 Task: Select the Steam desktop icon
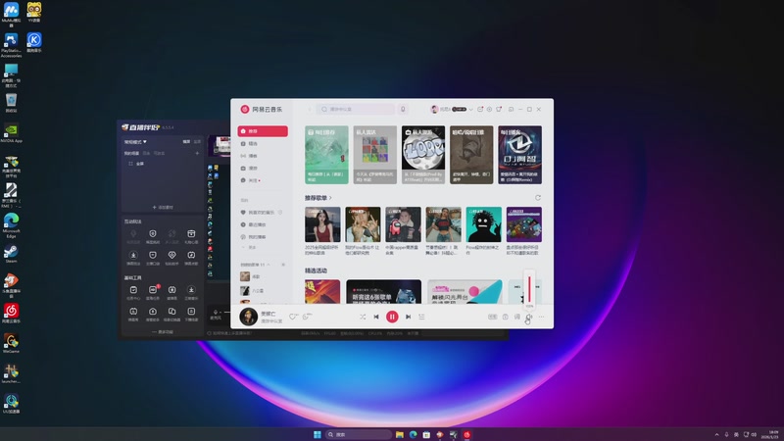[11, 254]
